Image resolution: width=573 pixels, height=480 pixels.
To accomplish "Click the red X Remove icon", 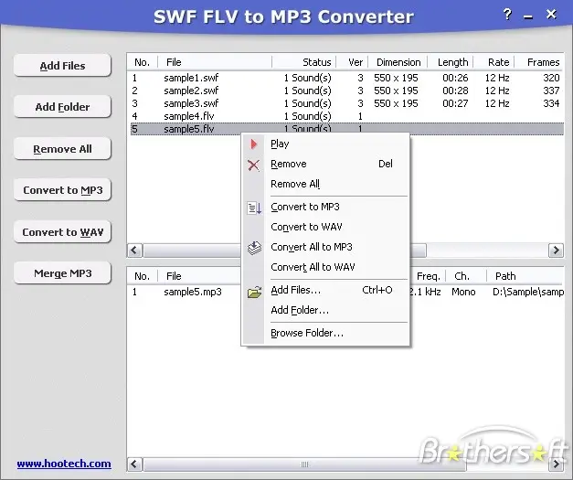I will tap(254, 165).
